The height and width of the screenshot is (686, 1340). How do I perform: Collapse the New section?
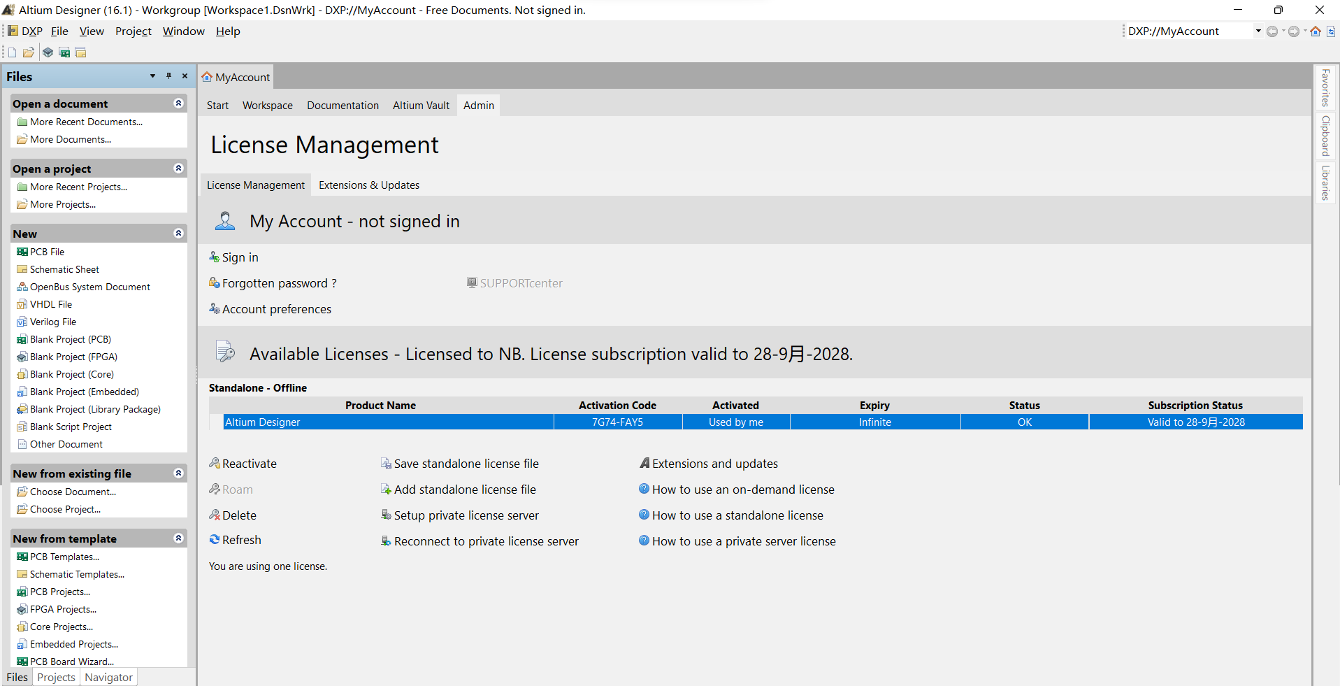pyautogui.click(x=178, y=233)
